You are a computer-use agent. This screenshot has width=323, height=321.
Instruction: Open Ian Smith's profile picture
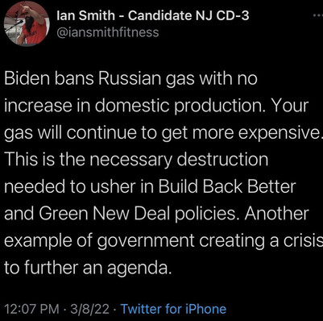click(x=27, y=24)
